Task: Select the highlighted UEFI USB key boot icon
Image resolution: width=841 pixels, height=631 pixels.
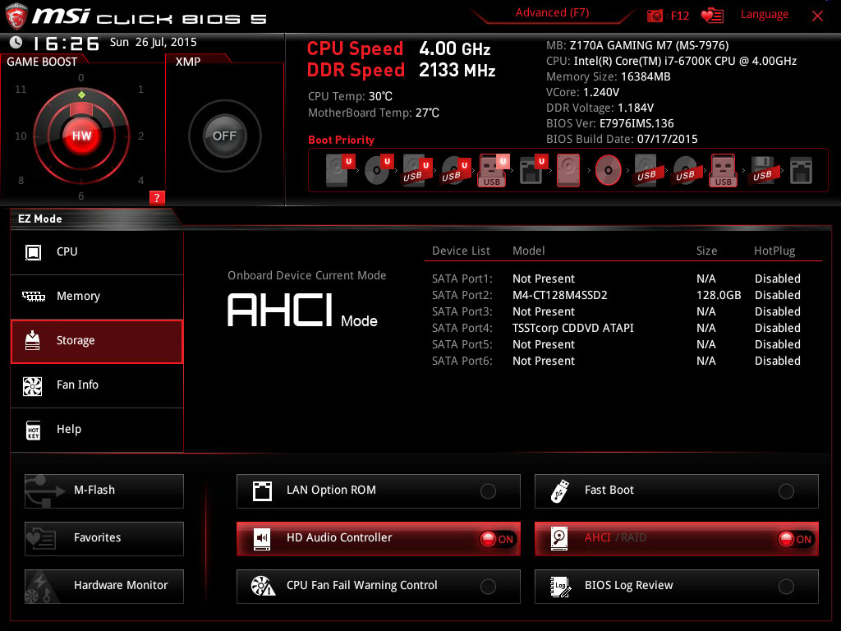Action: (x=494, y=171)
